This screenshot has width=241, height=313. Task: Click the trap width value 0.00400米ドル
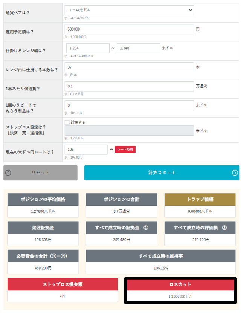tap(200, 211)
